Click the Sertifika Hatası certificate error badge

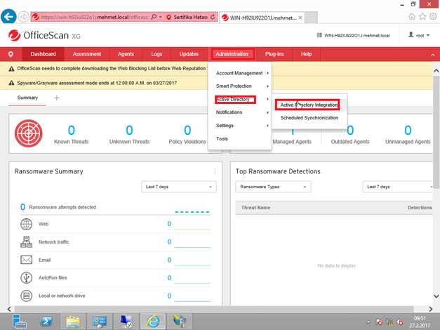tap(187, 17)
